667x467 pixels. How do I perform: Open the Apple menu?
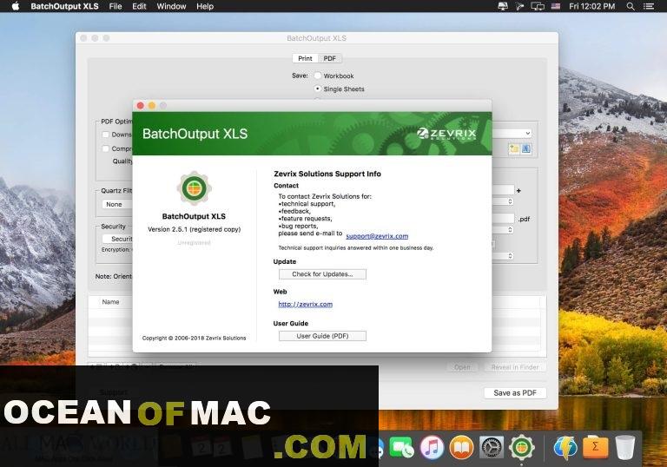pyautogui.click(x=16, y=6)
